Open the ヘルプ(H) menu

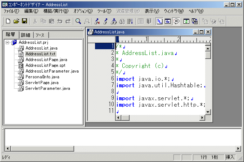point(196,11)
